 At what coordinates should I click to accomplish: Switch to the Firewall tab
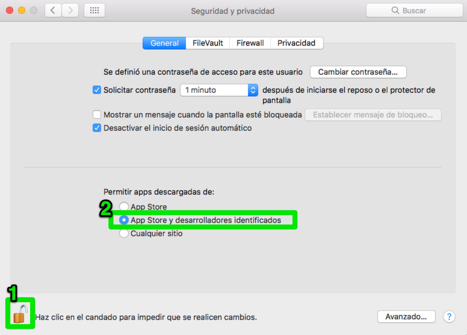point(250,43)
